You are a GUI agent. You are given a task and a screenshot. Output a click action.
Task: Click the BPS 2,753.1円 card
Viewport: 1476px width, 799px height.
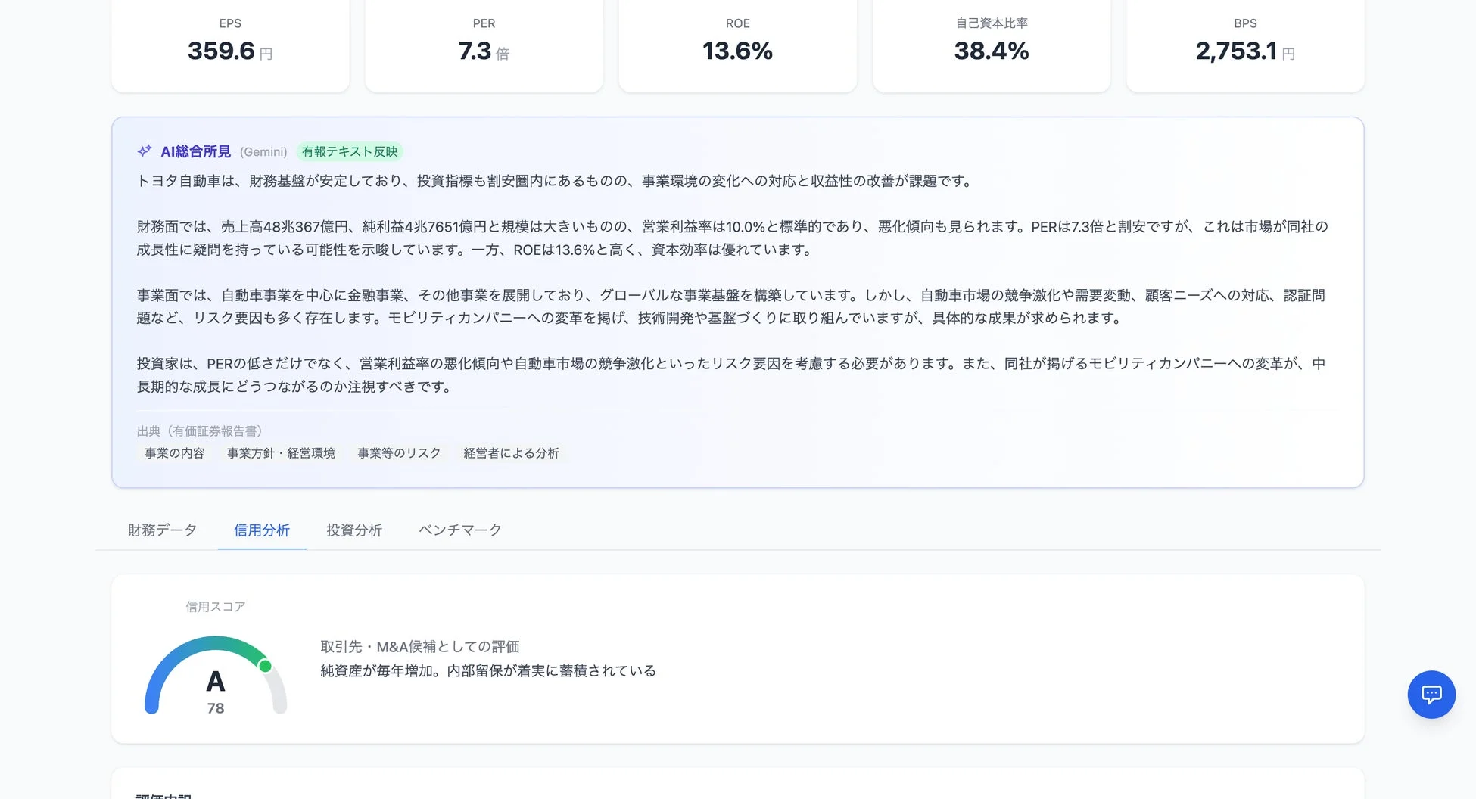click(x=1244, y=42)
